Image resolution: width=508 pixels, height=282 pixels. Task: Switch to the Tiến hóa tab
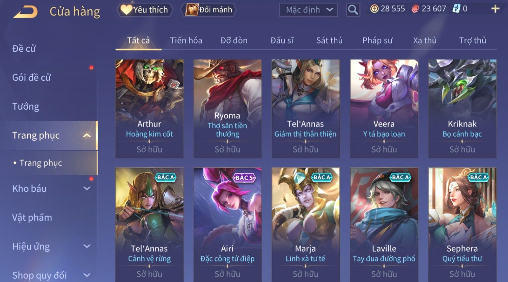click(x=186, y=40)
